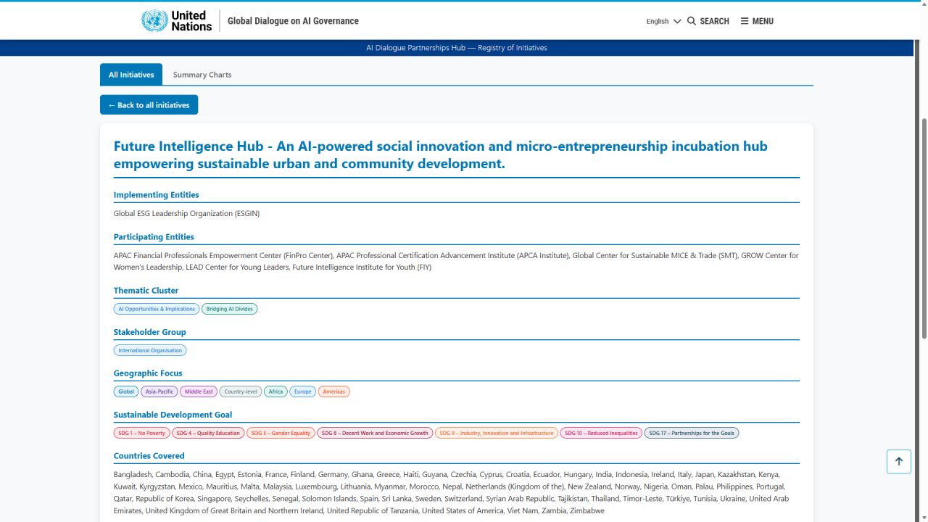Click the search magnifier icon
The height and width of the screenshot is (522, 928).
692,21
